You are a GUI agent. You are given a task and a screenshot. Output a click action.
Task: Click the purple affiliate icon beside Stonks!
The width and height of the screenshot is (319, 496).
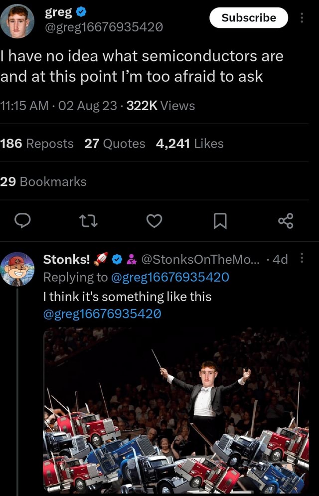(x=132, y=259)
